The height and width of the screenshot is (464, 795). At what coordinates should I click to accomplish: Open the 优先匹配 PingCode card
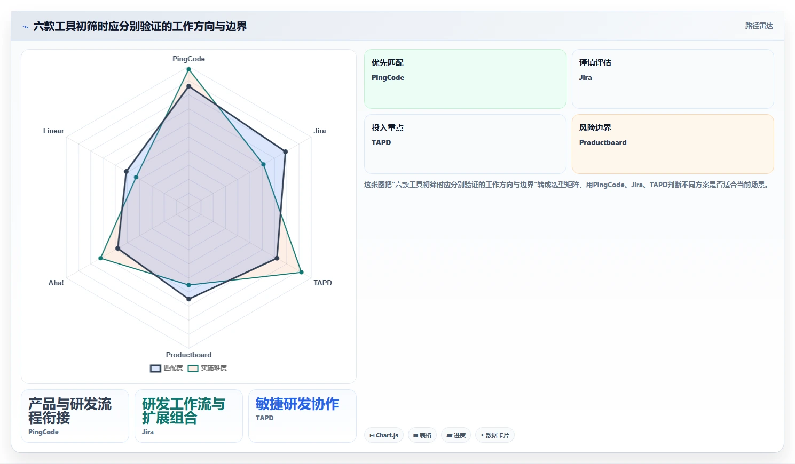(x=465, y=79)
